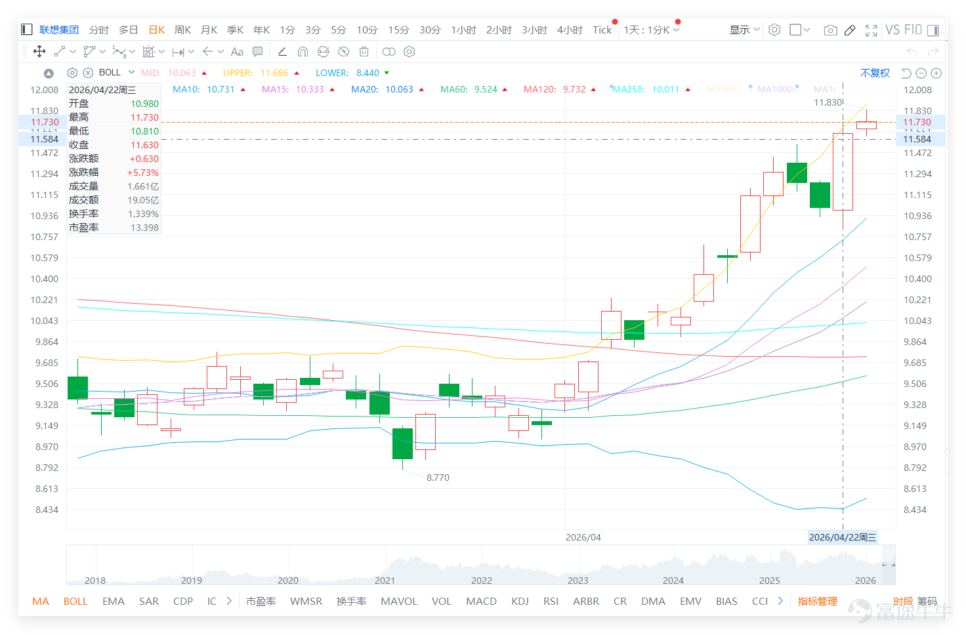Delete drawings with trash icon
The width and height of the screenshot is (966, 635).
364,51
